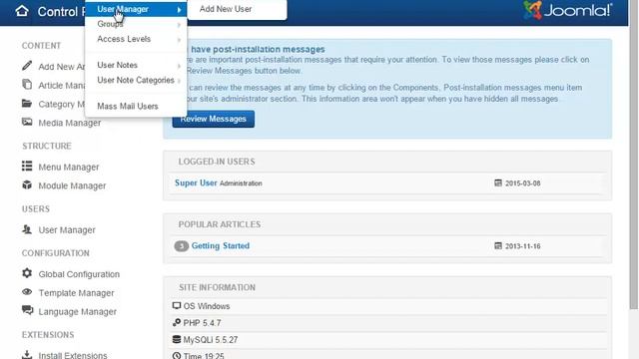Click the LOGGED-IN USERS heading

[217, 162]
